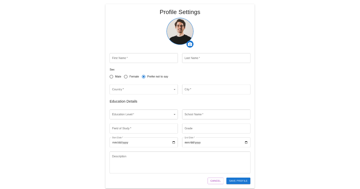Open the Start Date calendar picker
The image size is (360, 189).
(173, 142)
